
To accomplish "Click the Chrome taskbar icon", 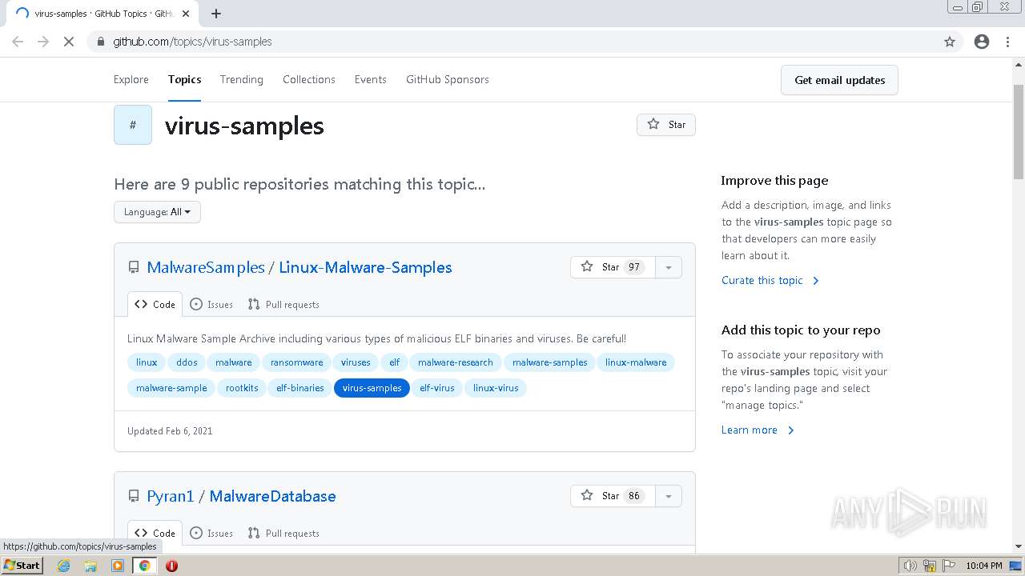I will tap(144, 566).
